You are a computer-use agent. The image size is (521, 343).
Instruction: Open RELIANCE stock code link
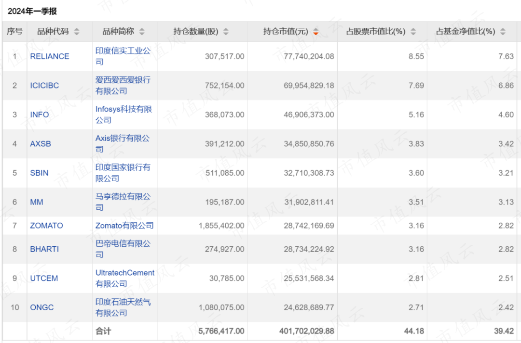click(x=50, y=56)
